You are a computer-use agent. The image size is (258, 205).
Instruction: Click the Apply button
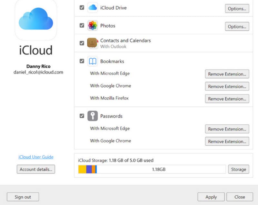click(x=211, y=197)
